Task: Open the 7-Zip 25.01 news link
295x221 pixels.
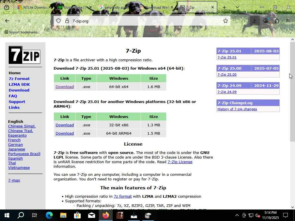Action: (227, 57)
